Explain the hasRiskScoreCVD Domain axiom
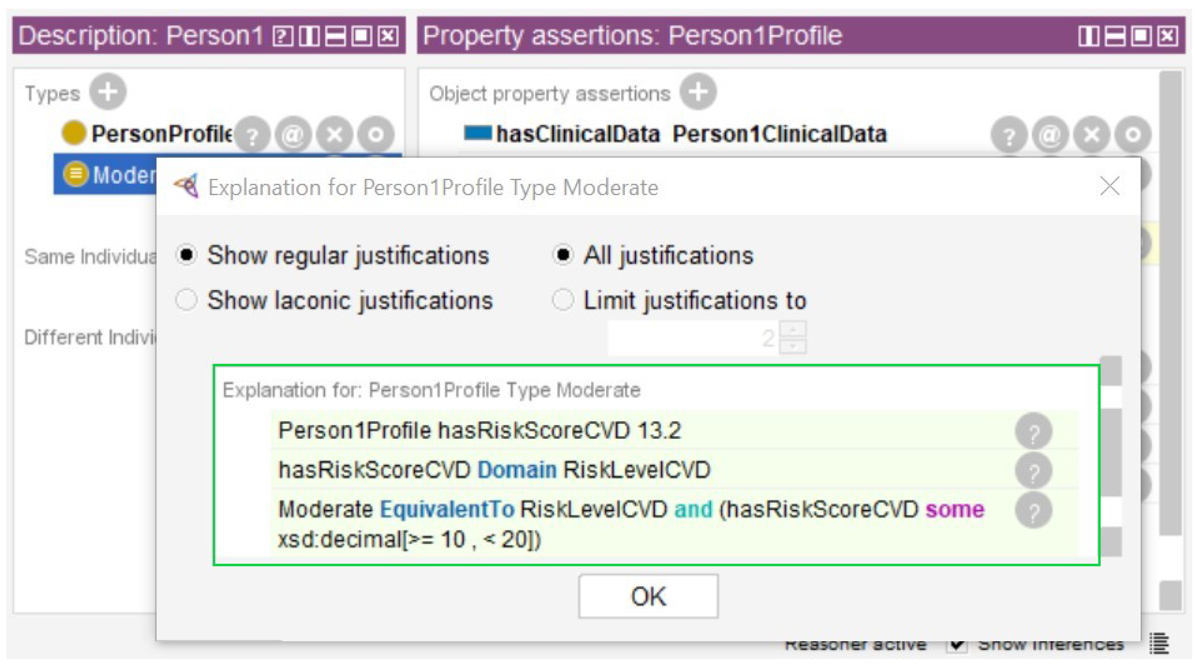This screenshot has height=670, width=1199. (x=1033, y=471)
